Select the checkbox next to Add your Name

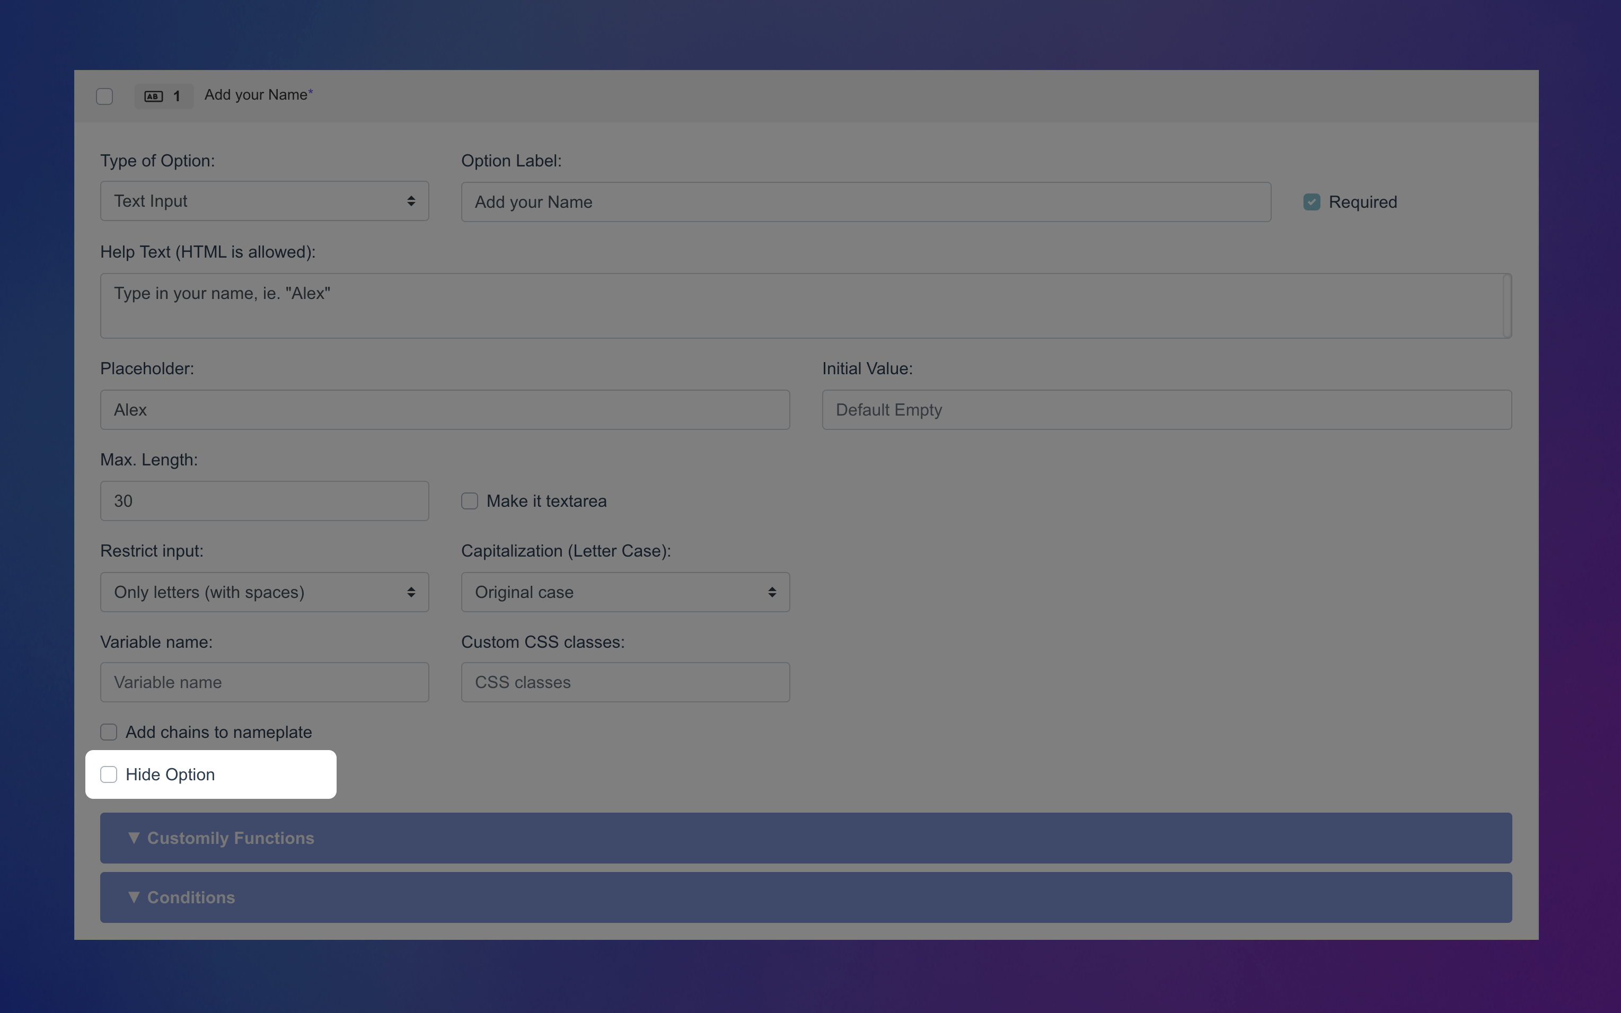[x=104, y=96]
